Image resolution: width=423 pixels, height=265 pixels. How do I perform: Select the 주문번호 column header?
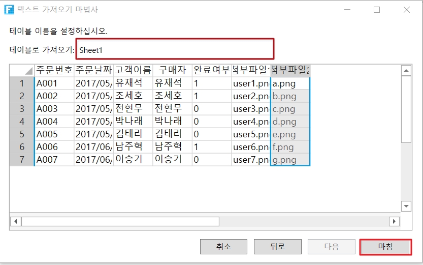(54, 70)
